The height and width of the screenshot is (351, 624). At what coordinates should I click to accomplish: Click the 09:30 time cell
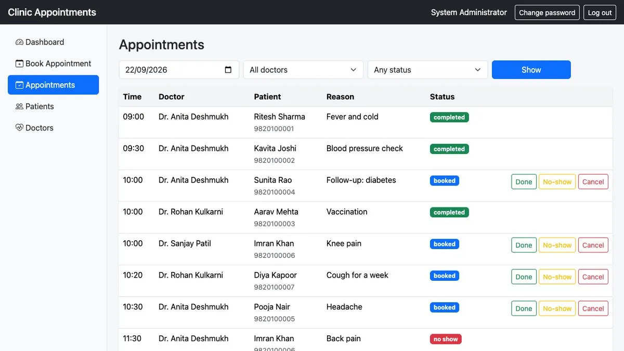(x=133, y=148)
